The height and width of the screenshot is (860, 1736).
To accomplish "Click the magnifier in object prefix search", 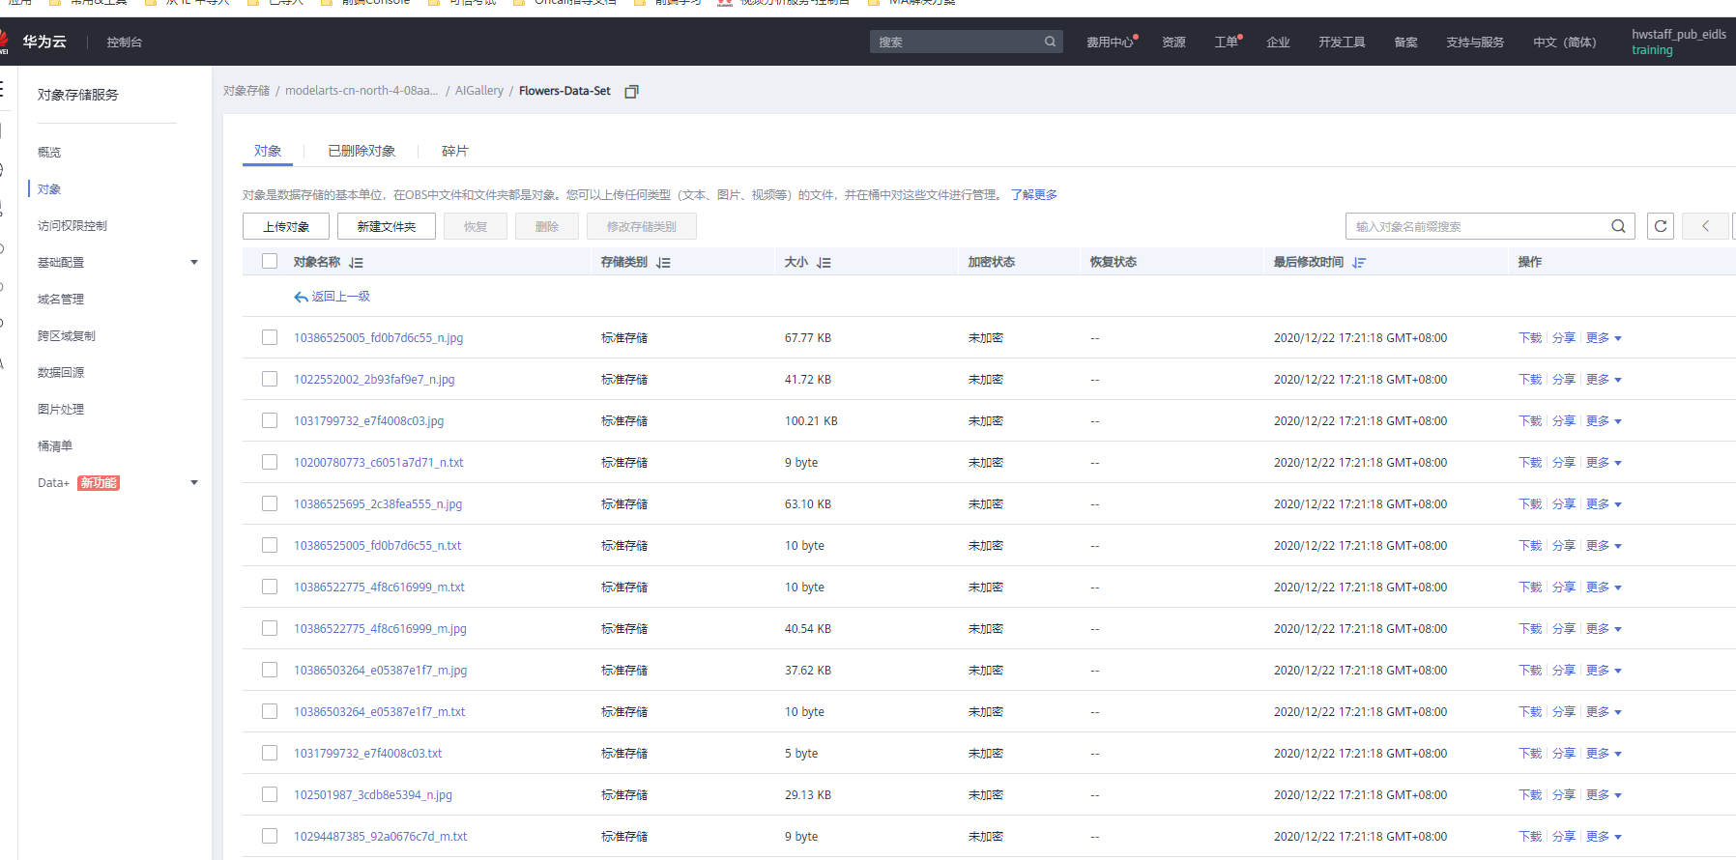I will click(x=1618, y=226).
